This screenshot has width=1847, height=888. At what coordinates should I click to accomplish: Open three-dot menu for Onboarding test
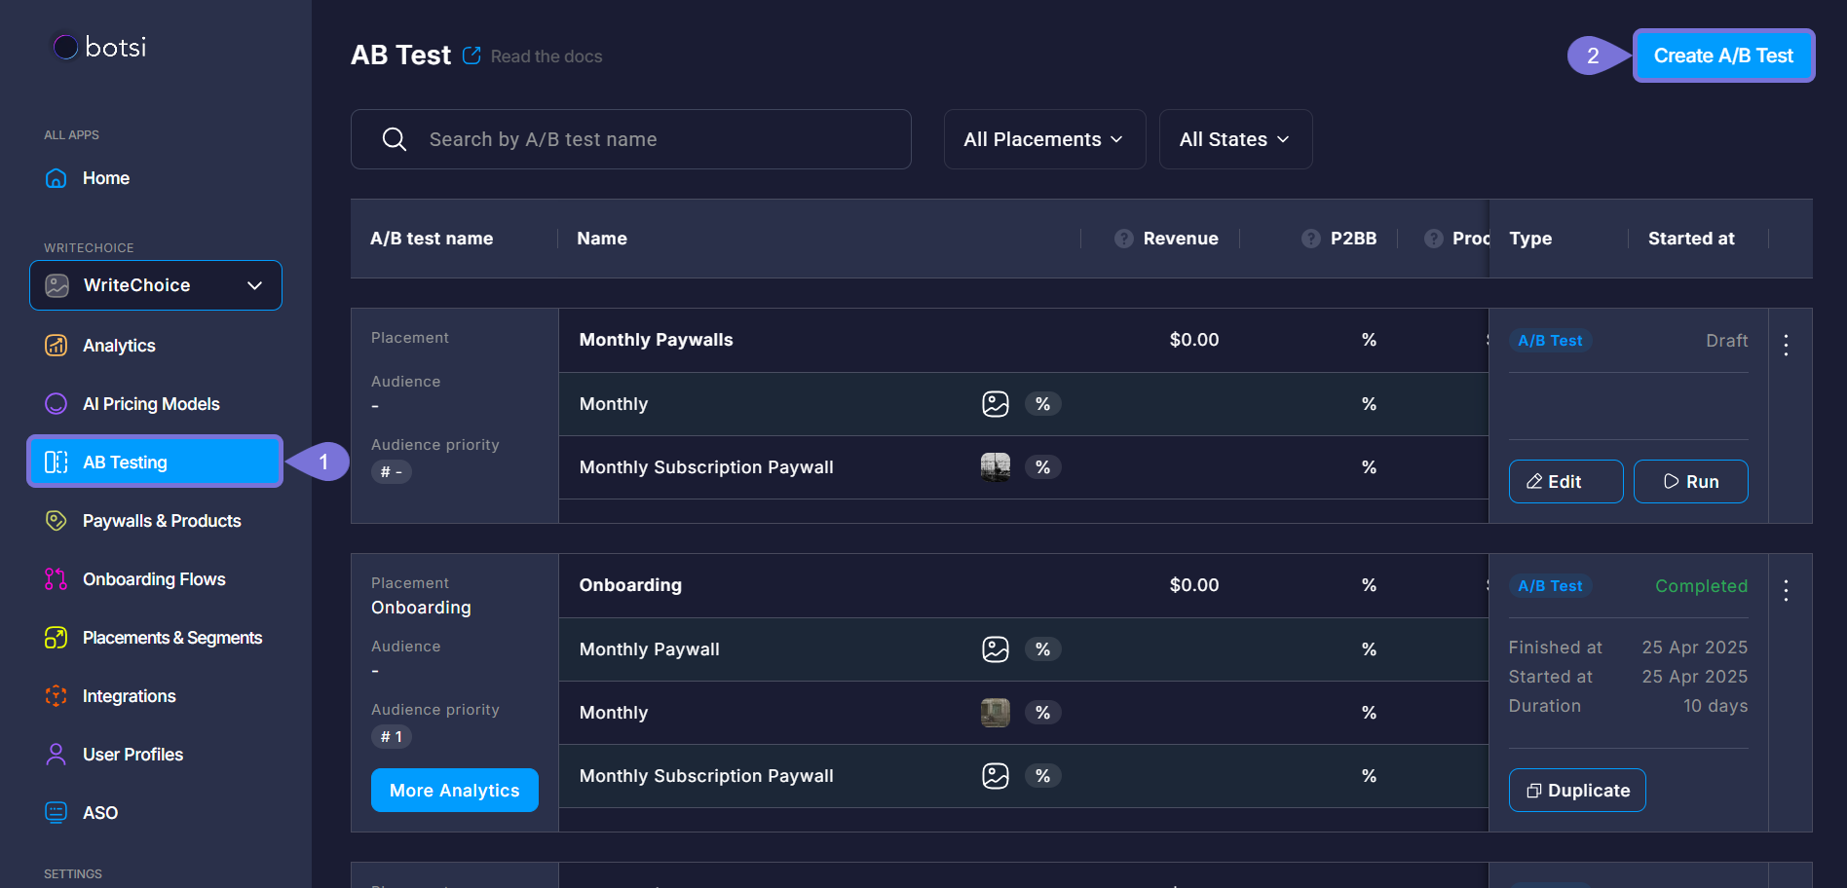[x=1785, y=590]
